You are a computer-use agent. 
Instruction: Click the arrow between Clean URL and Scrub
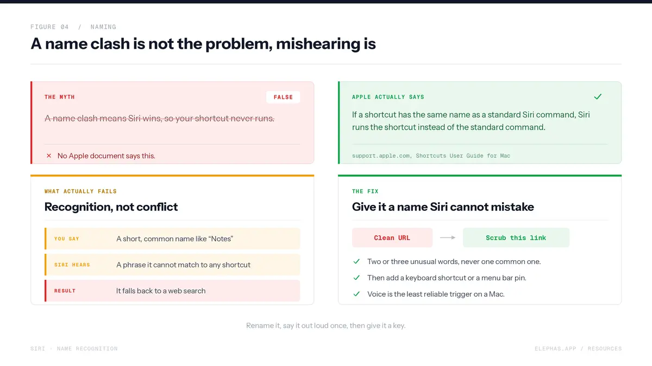(448, 237)
